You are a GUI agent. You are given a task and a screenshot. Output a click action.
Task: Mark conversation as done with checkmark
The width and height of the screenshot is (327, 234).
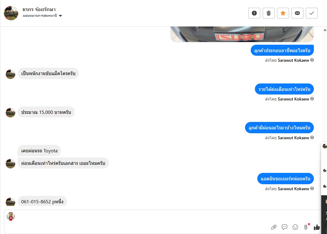click(x=312, y=13)
